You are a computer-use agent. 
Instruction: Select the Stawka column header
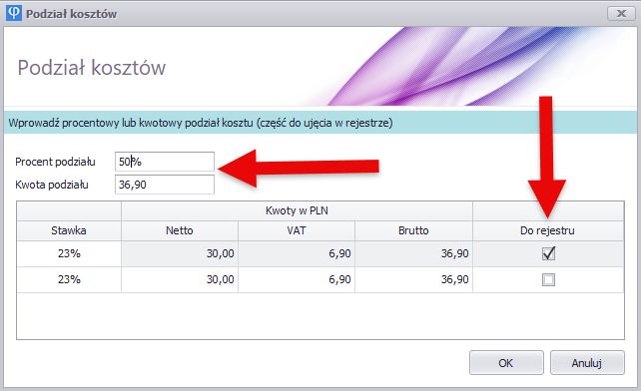pyautogui.click(x=69, y=230)
